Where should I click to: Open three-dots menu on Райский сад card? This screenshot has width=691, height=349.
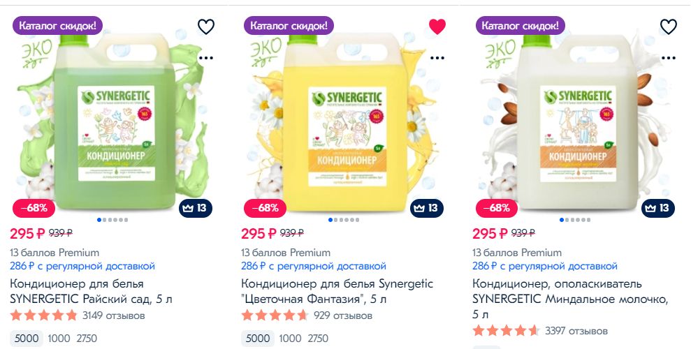click(x=206, y=58)
